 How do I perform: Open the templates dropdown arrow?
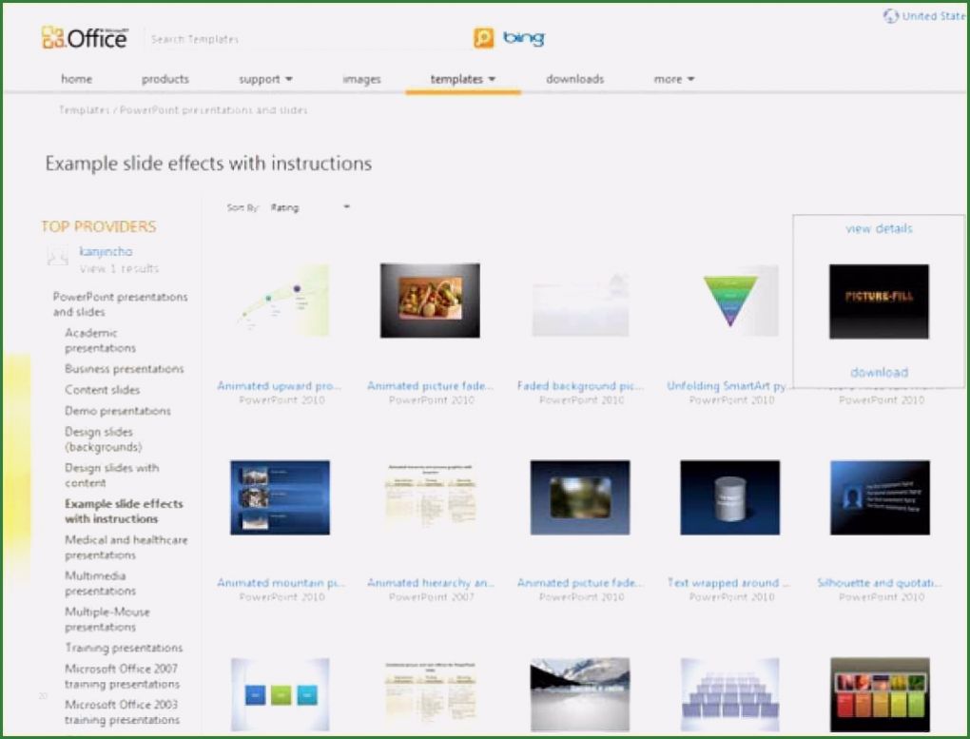point(492,80)
